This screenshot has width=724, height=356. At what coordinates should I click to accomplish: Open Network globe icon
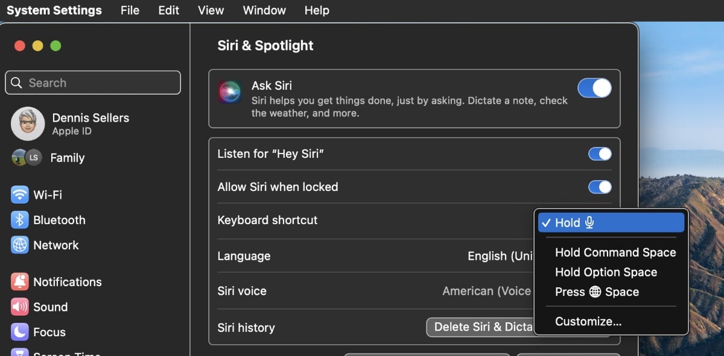pos(20,245)
